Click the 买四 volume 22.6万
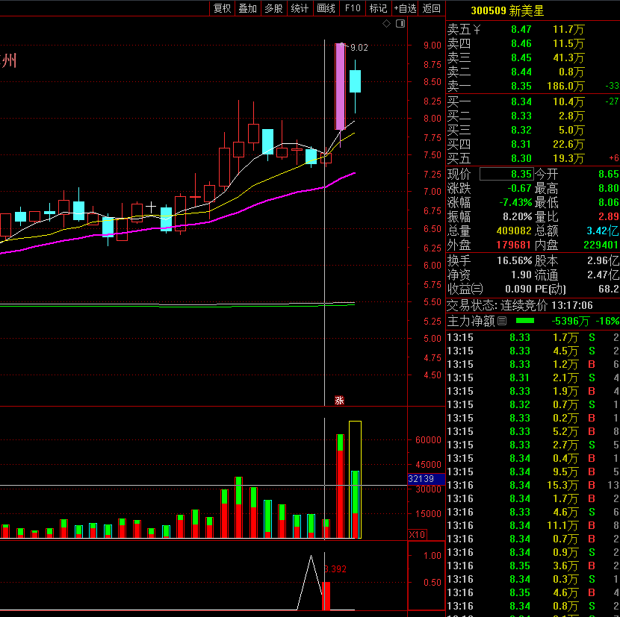Image resolution: width=620 pixels, height=617 pixels. pyautogui.click(x=568, y=145)
